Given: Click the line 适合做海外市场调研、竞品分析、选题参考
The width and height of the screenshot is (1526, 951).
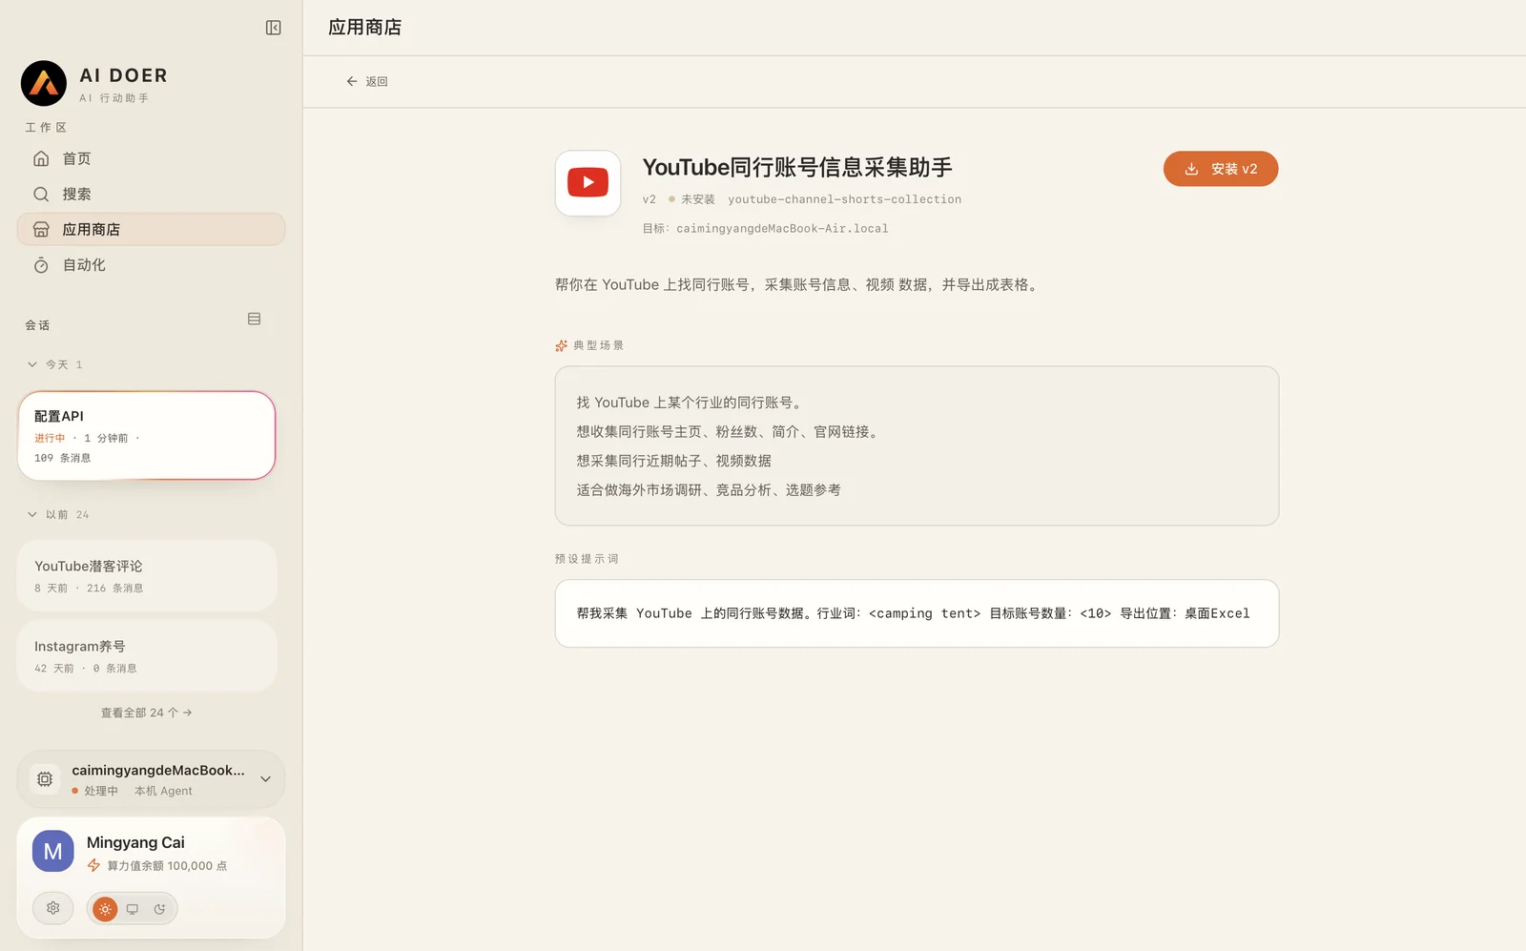Looking at the screenshot, I should click(x=709, y=490).
